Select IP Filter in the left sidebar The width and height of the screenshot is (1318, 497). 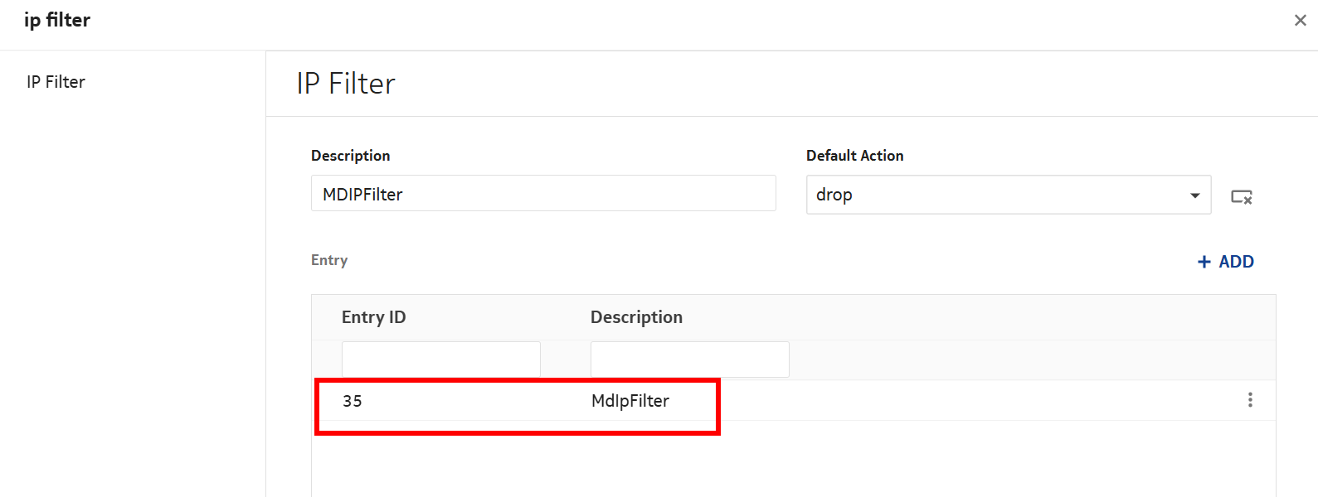point(56,82)
